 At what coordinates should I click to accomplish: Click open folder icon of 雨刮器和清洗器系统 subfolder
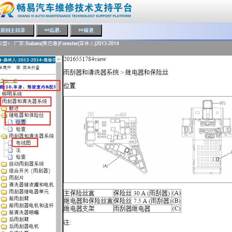click(4, 136)
